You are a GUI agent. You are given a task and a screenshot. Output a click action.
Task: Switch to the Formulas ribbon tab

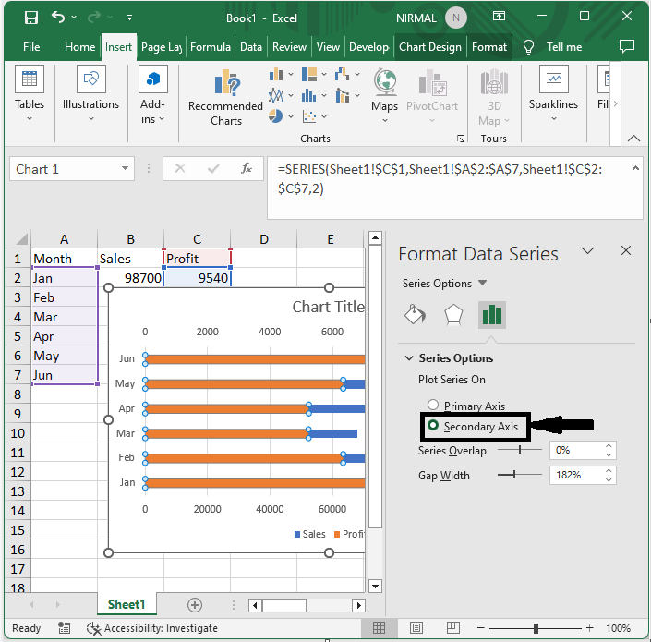tap(211, 47)
